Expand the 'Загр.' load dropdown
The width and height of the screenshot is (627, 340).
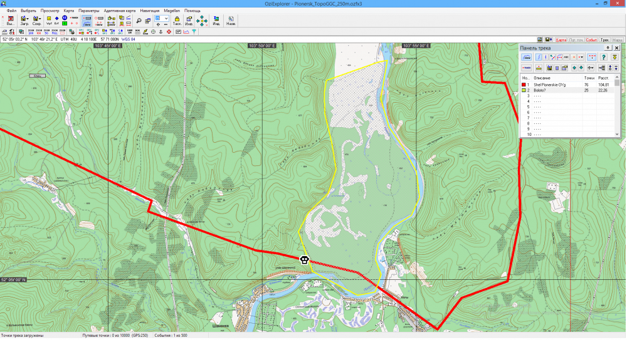[28, 18]
